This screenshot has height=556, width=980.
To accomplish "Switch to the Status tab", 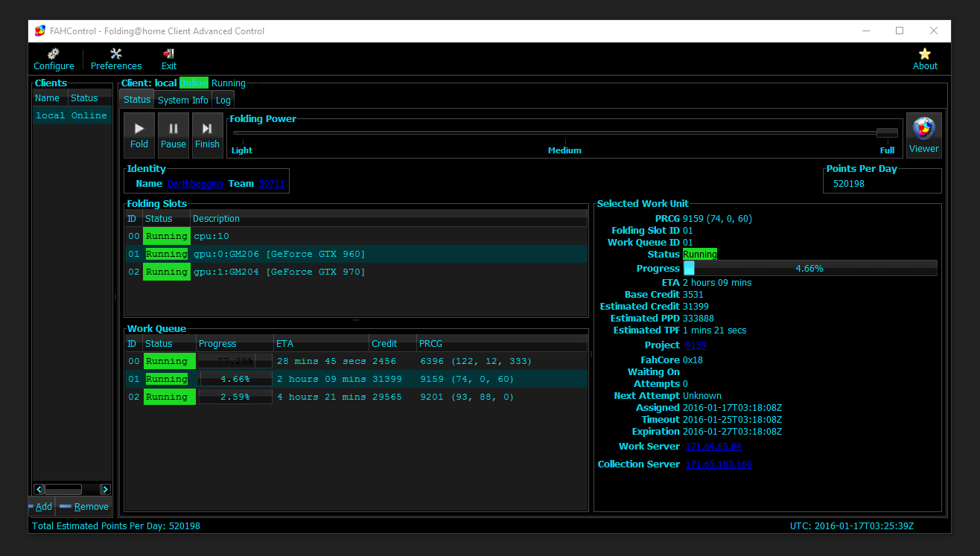I will coord(137,100).
